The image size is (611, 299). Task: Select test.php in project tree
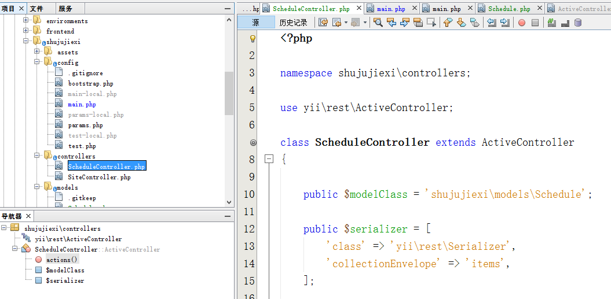tap(82, 146)
